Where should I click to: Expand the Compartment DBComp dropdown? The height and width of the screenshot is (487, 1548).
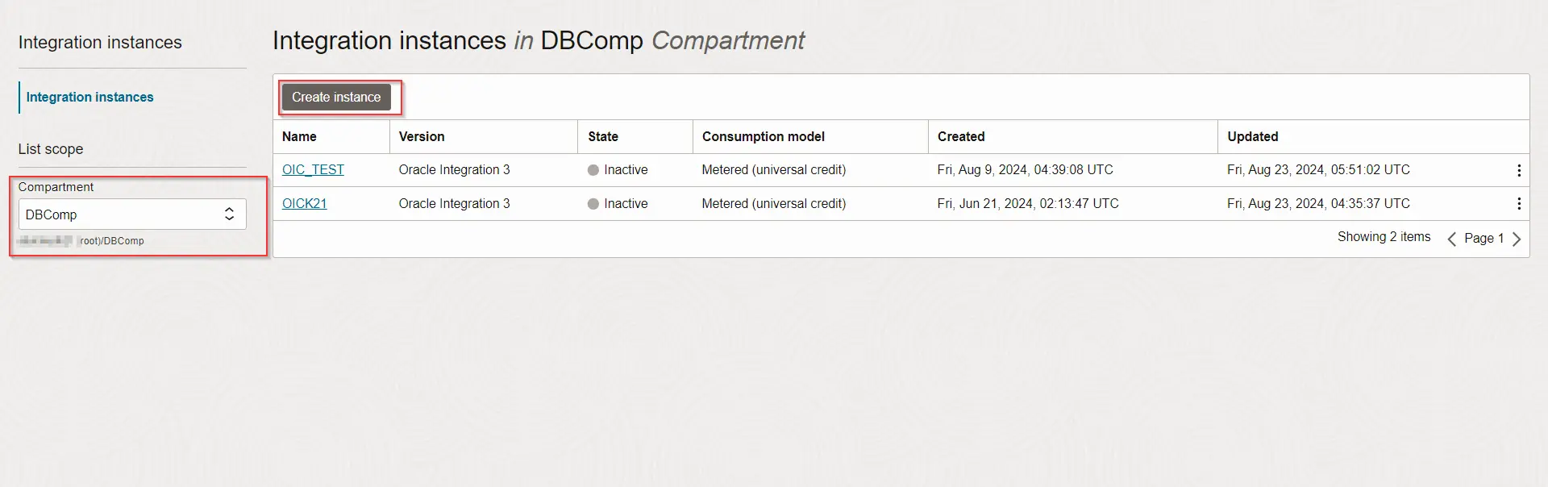click(x=121, y=214)
